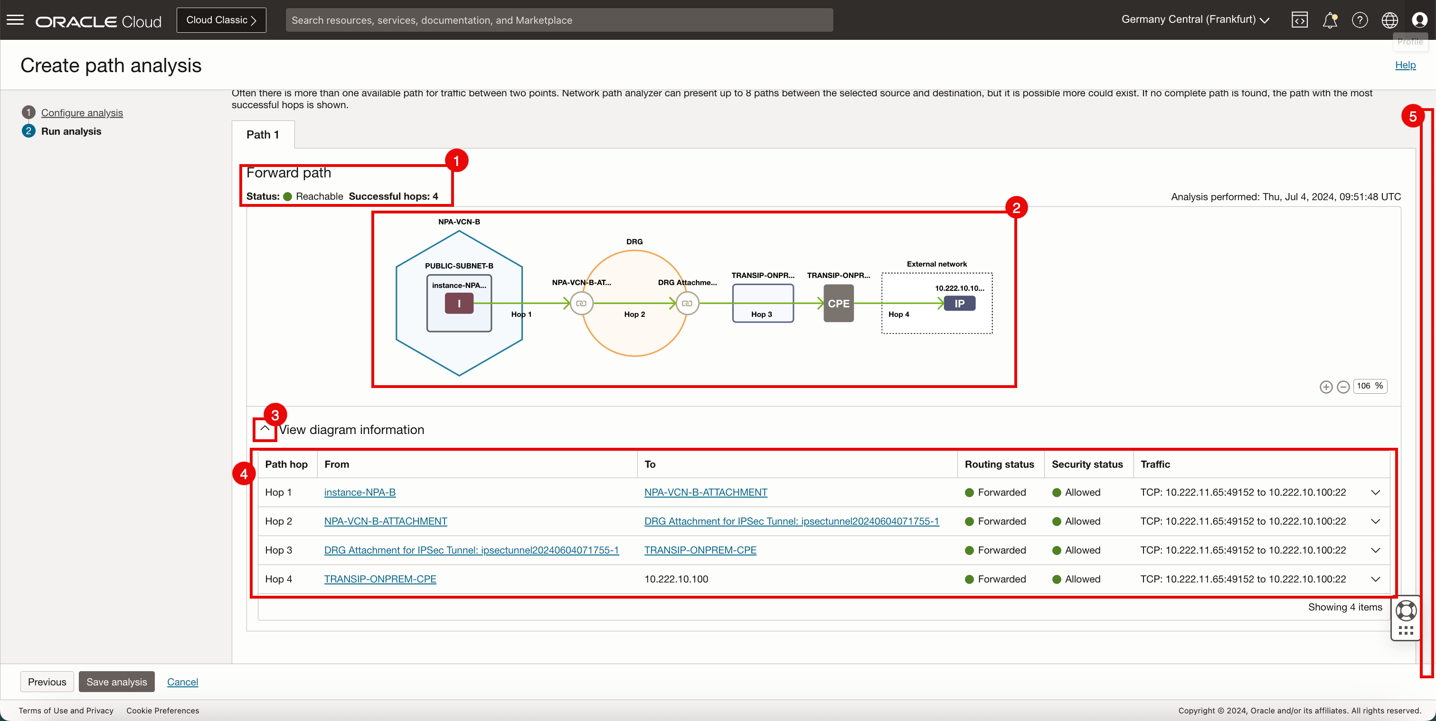Go to Configure analysis step
Viewport: 1436px width, 721px height.
(x=82, y=112)
